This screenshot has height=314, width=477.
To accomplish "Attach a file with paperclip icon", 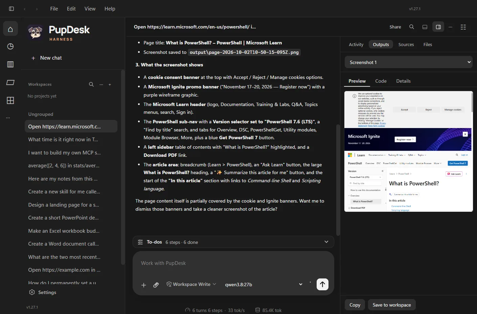I will [x=156, y=285].
